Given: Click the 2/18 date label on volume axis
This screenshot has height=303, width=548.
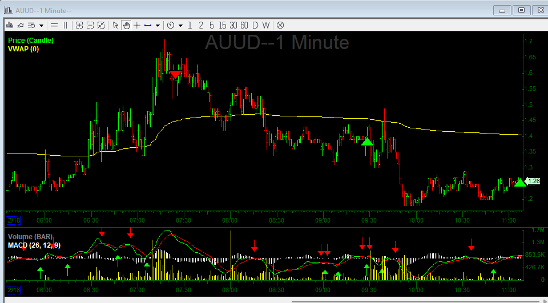Looking at the screenshot, I should (x=14, y=290).
